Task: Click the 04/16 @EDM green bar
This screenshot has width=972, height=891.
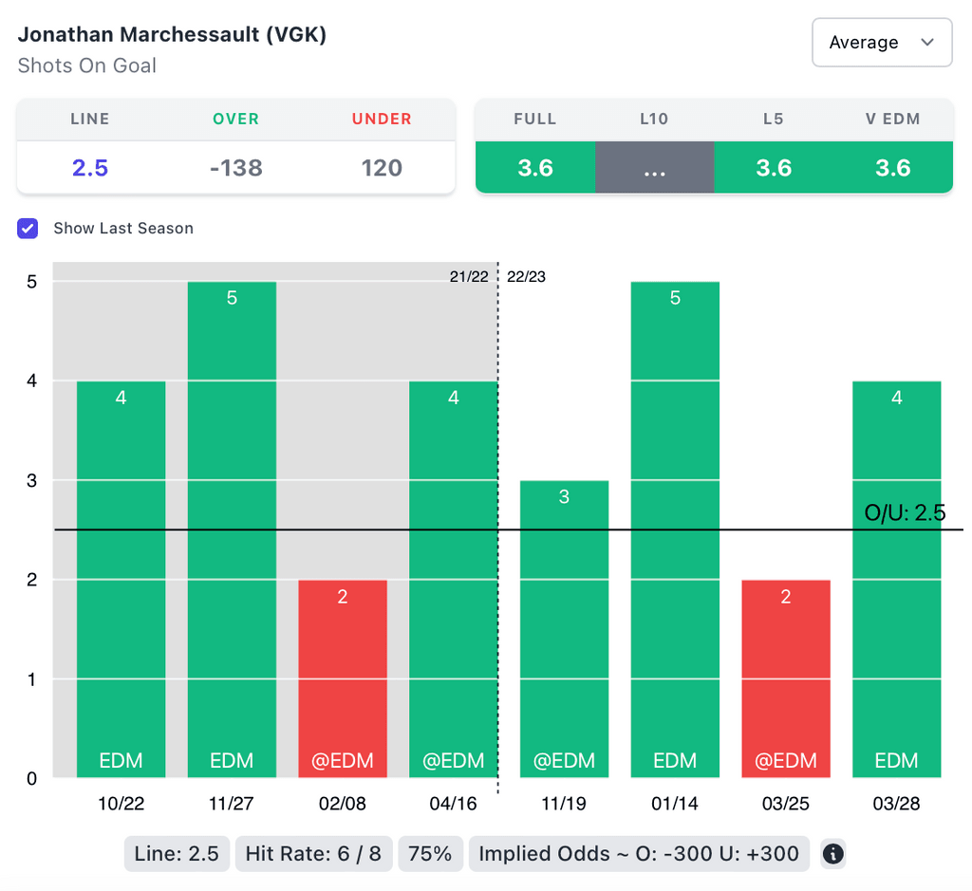Action: pos(453,579)
